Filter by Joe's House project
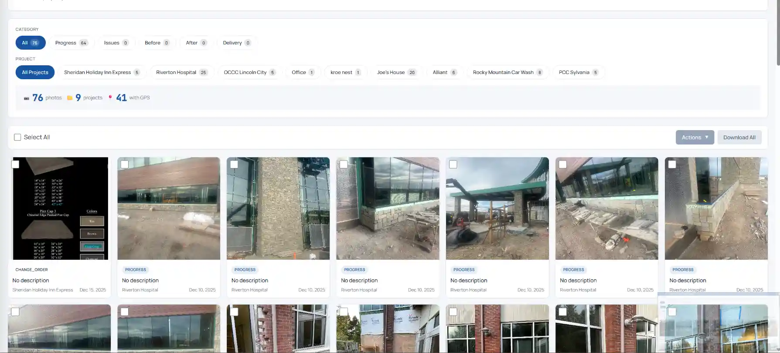 point(396,72)
